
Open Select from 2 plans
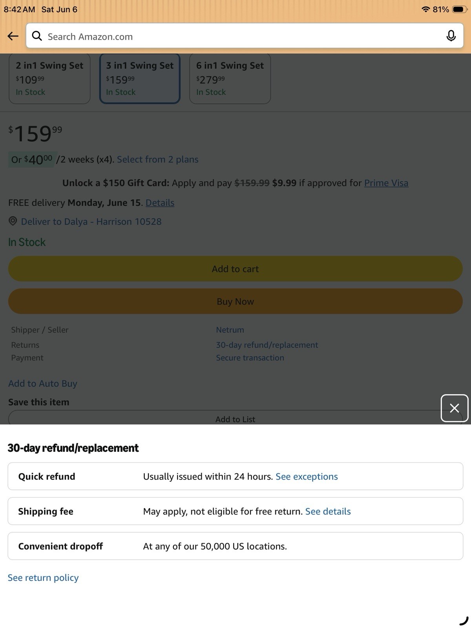pyautogui.click(x=157, y=159)
